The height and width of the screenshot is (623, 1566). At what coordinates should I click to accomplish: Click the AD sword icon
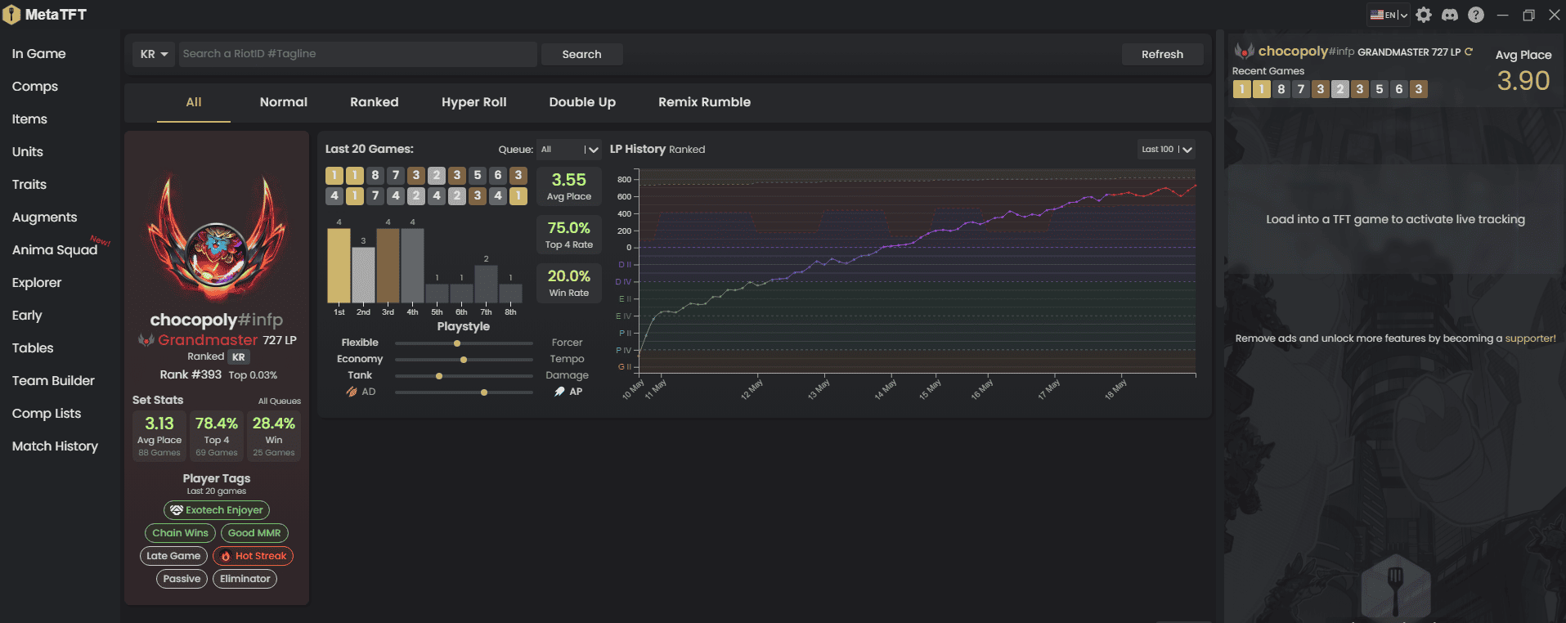point(352,392)
